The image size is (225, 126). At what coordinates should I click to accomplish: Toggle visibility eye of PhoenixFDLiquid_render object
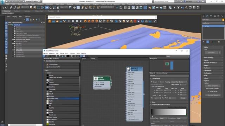[13, 40]
